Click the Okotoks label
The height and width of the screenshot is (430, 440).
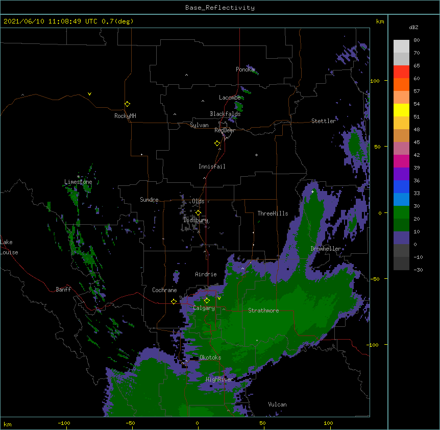(x=210, y=357)
